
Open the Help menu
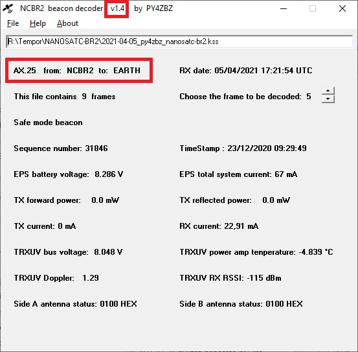38,23
